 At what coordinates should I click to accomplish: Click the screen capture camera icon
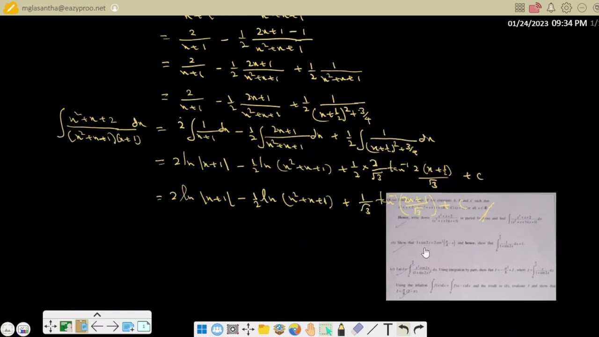233,330
